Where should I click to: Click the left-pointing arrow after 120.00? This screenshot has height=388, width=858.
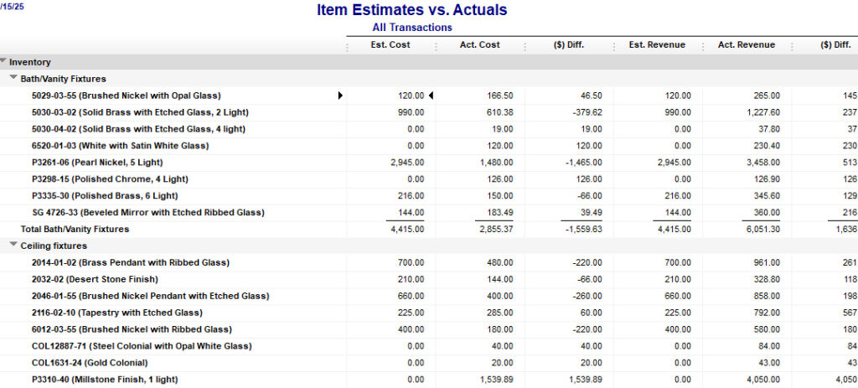431,96
